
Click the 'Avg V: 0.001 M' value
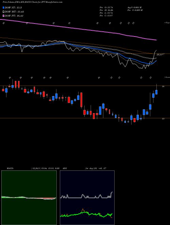click(x=135, y=7)
